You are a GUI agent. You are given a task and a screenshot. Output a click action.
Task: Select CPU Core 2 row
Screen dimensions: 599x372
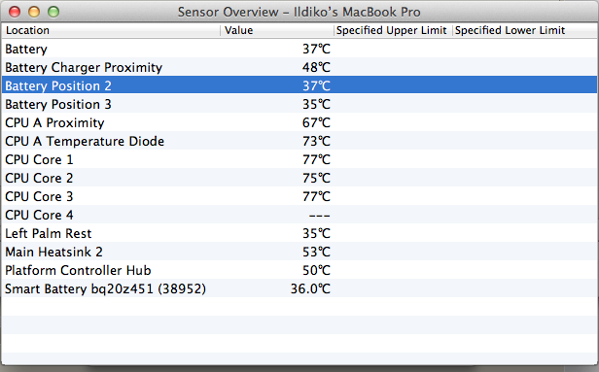click(299, 178)
